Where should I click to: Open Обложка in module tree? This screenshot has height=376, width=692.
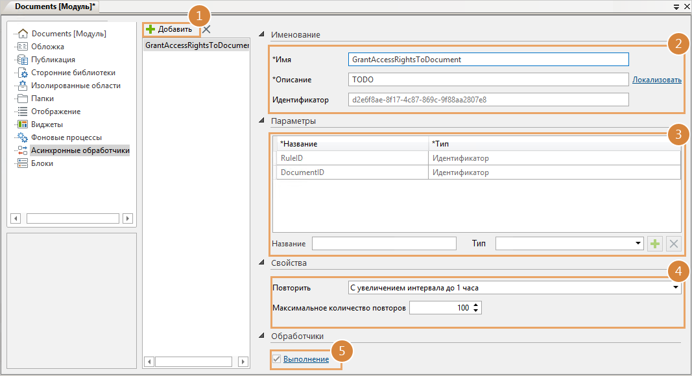[x=47, y=47]
